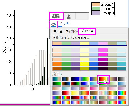
Task: Select the 'Group 3' legend text
Action: click(107, 13)
